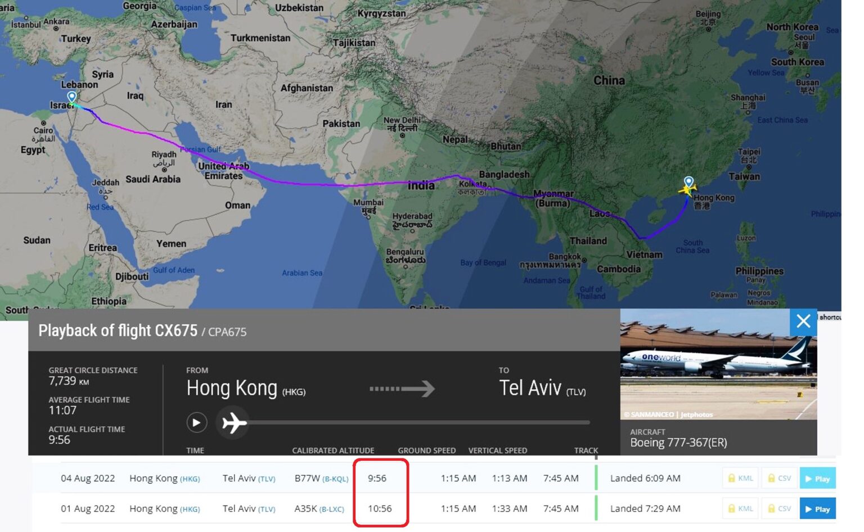The width and height of the screenshot is (864, 532).
Task: Open the B-KQL aircraft registration link
Action: point(335,479)
